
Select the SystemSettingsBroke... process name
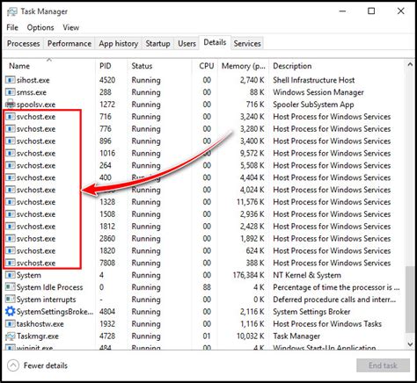pos(55,312)
